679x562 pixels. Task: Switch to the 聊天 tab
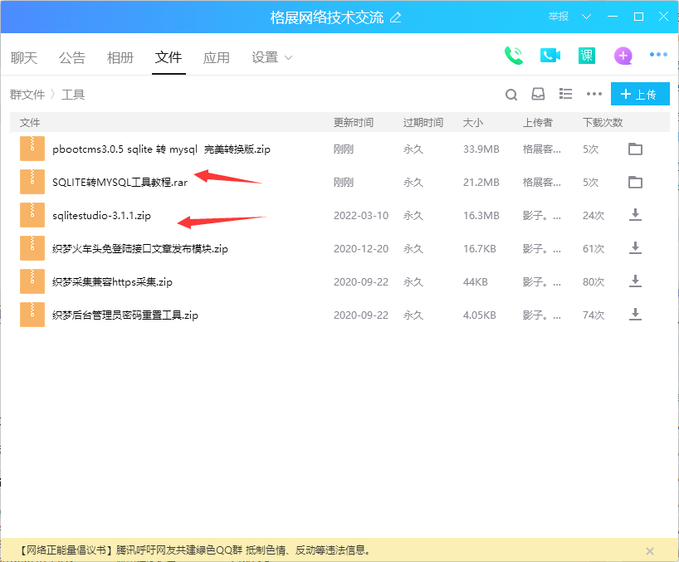point(24,57)
